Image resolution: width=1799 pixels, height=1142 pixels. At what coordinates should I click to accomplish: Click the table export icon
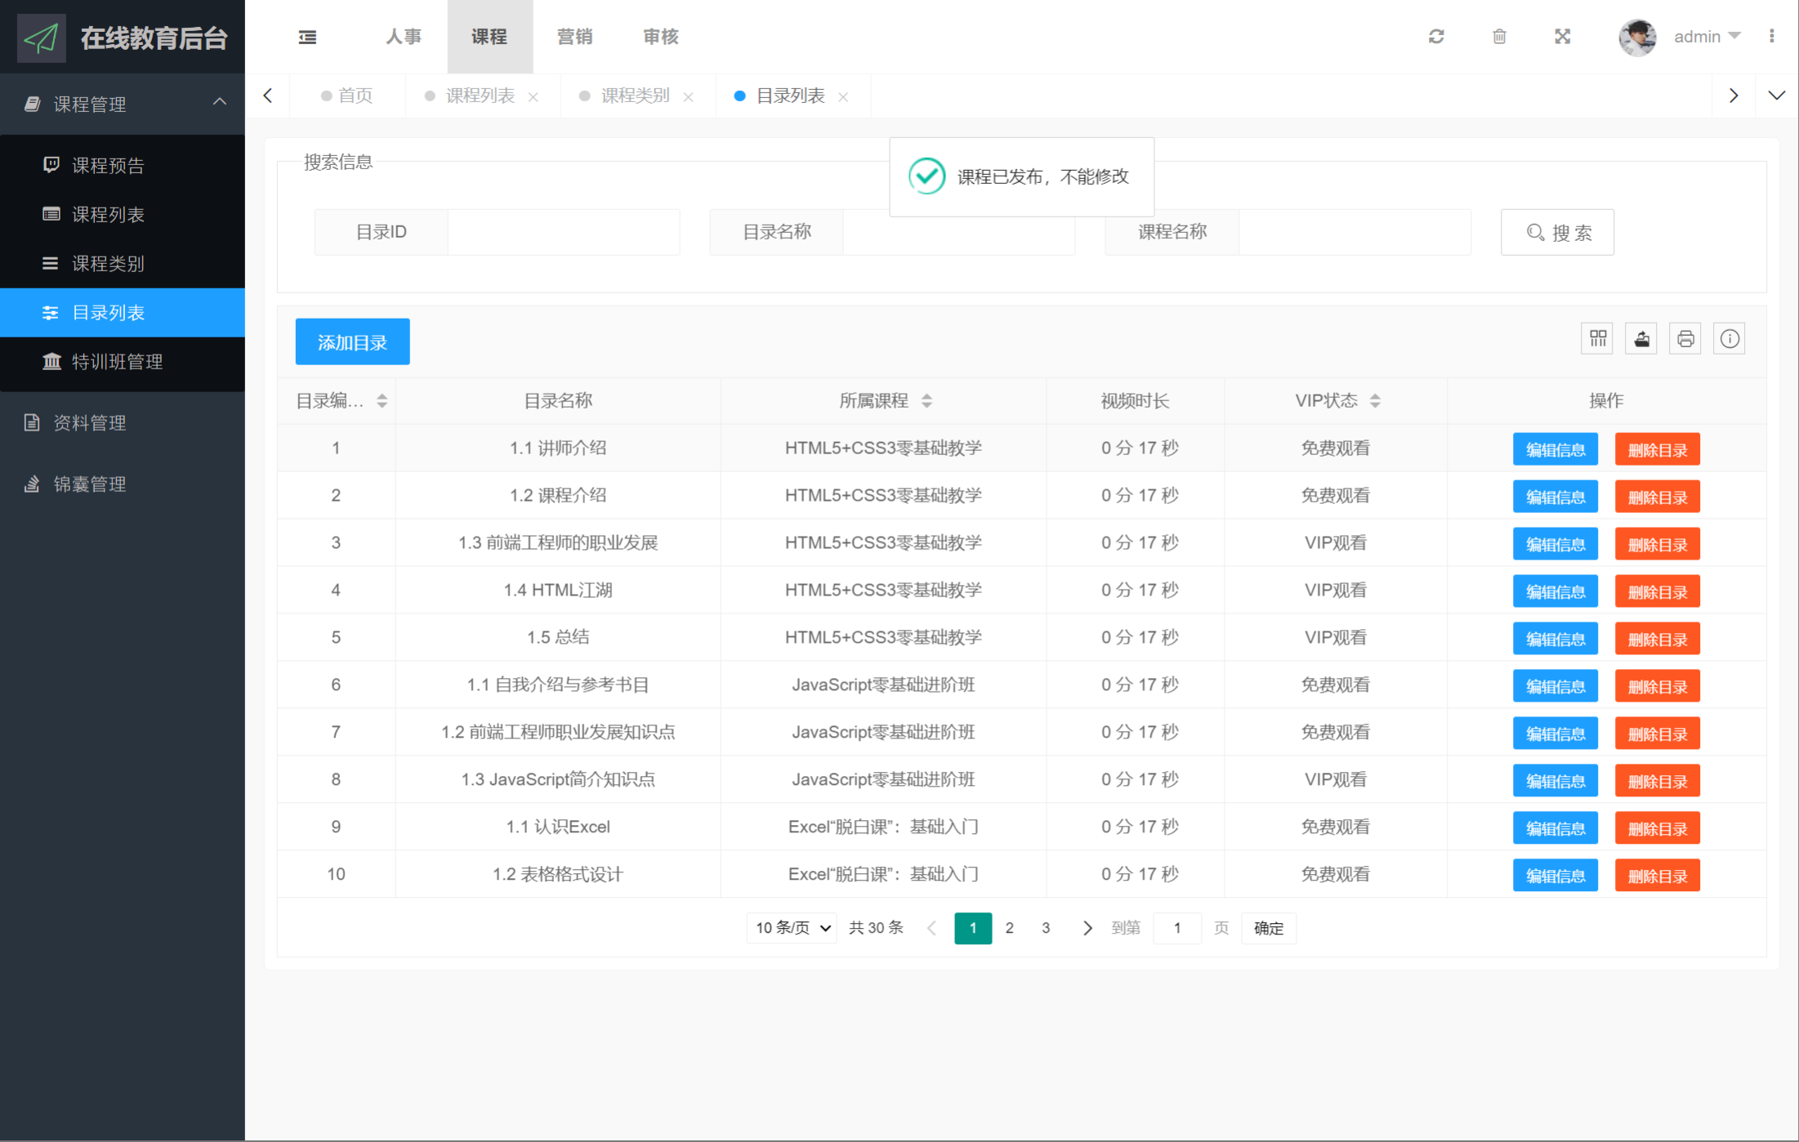(x=1641, y=339)
